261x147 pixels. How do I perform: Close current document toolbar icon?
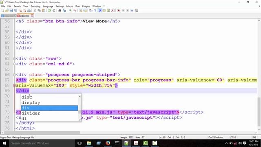click(20, 11)
